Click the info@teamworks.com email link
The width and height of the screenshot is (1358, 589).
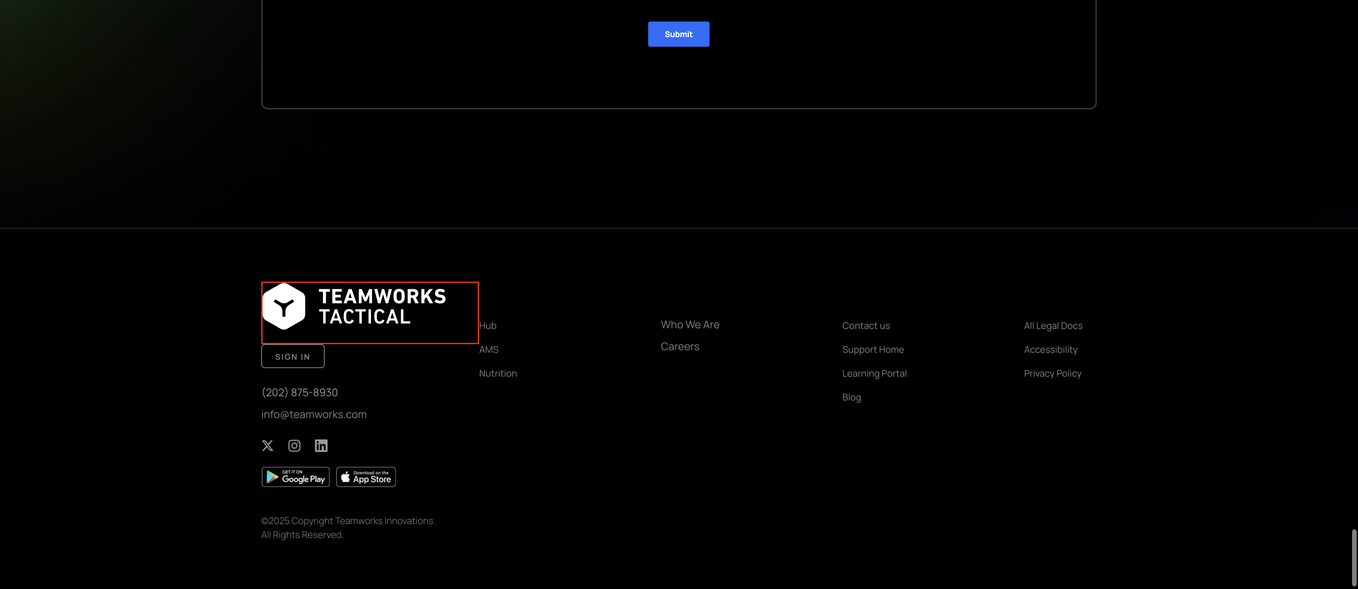[314, 415]
